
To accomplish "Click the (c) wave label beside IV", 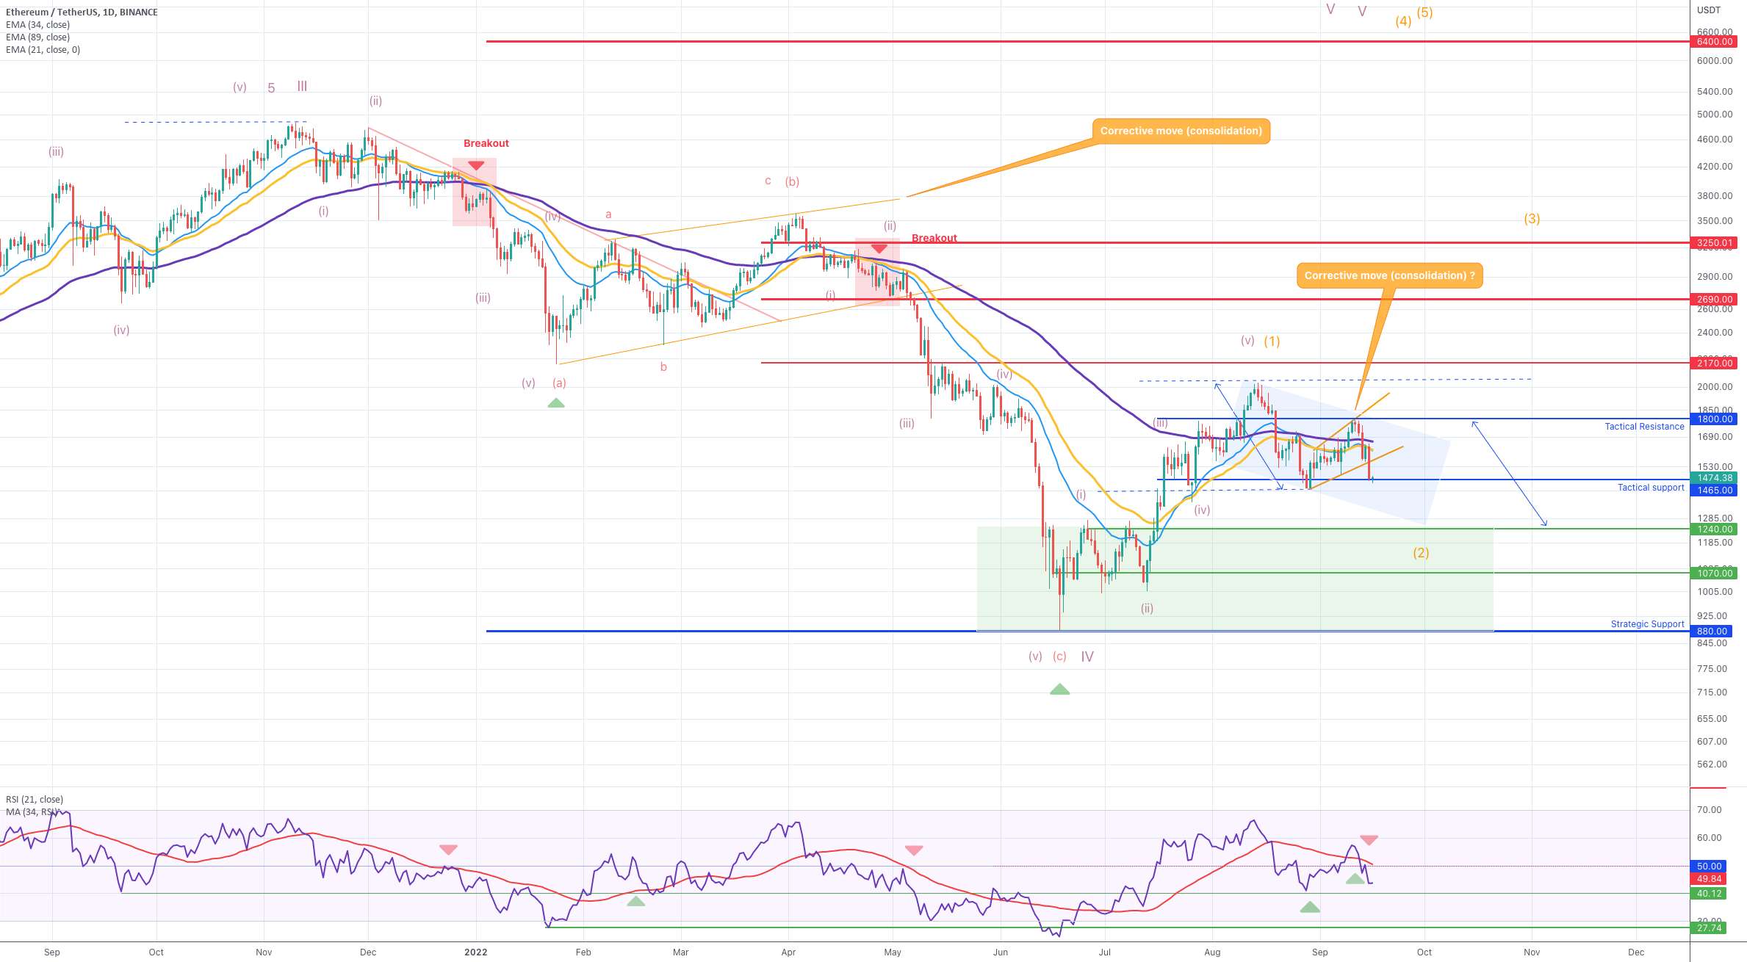I will pos(1059,657).
